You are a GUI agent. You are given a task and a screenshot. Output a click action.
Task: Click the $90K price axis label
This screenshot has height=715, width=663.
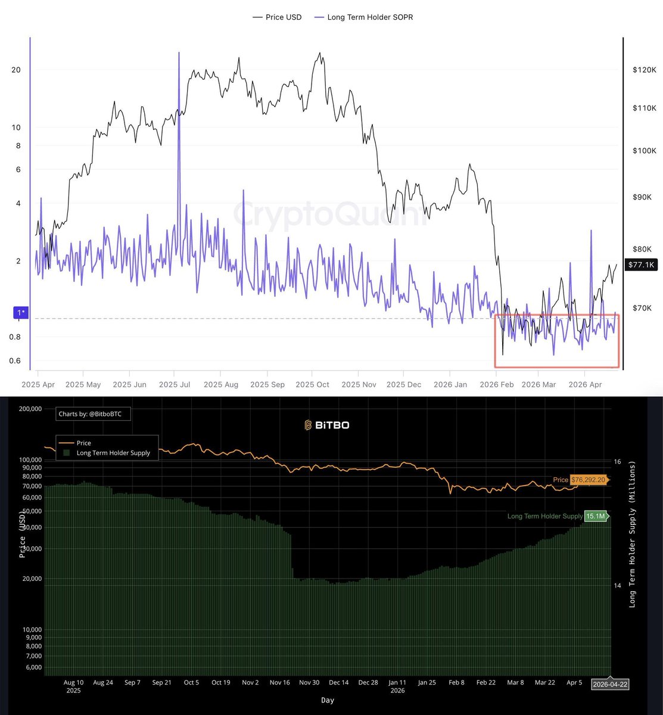642,197
